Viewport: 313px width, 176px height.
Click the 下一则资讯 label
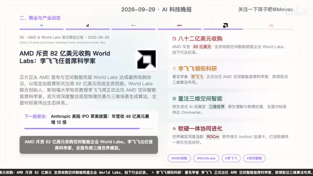36,116
